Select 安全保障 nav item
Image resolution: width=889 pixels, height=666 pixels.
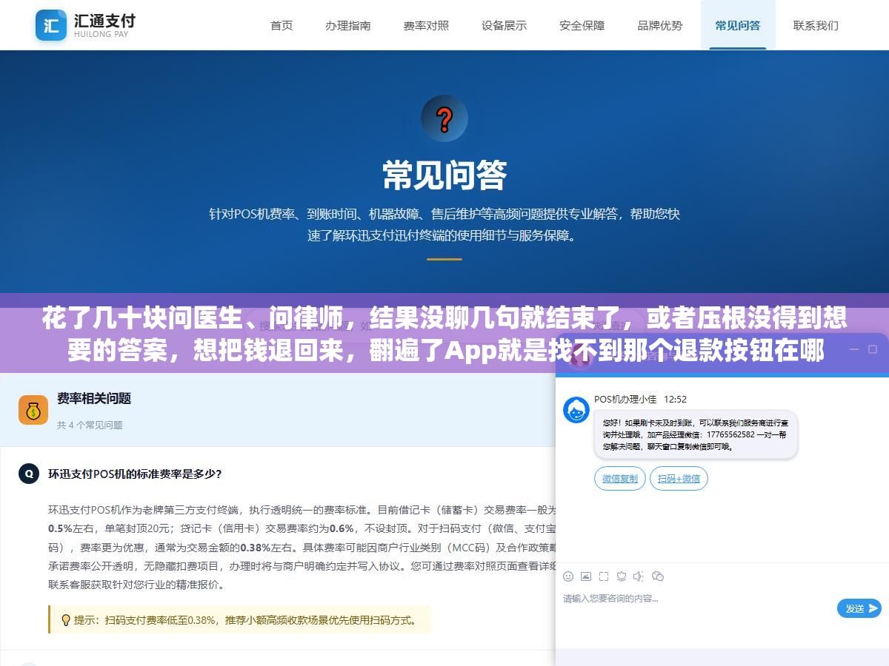coord(582,25)
